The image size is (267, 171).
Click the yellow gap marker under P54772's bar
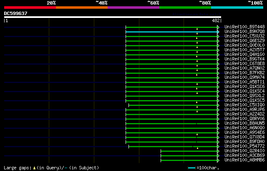coord(197,148)
